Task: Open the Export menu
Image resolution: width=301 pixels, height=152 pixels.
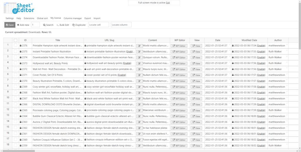Action: 88,18
